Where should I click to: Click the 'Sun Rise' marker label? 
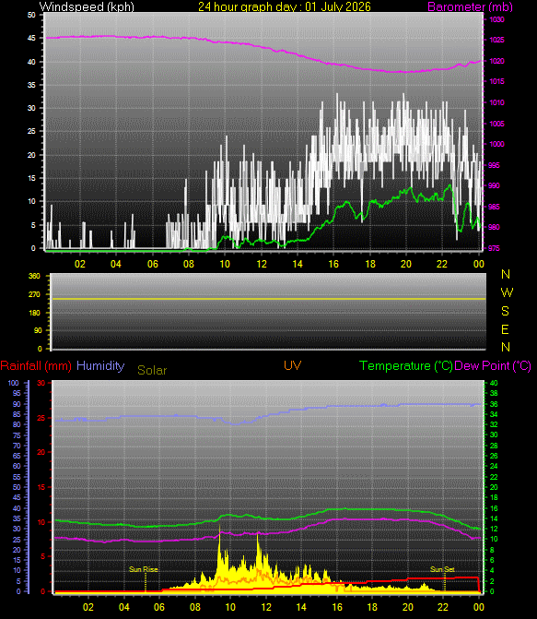[144, 569]
